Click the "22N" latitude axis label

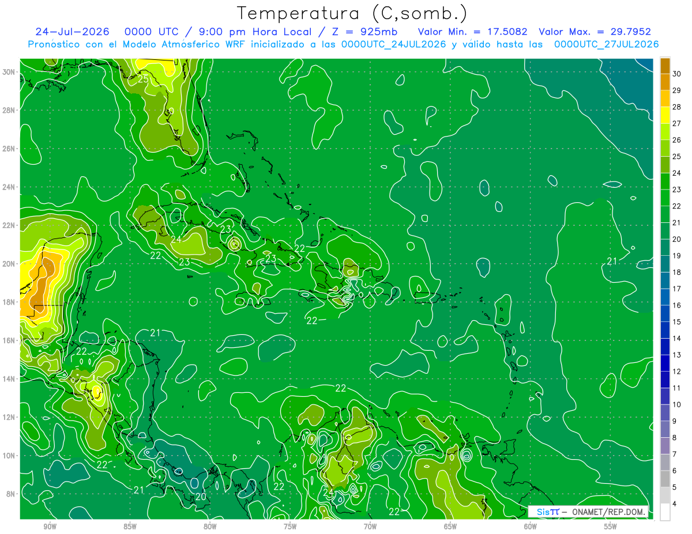(9, 225)
